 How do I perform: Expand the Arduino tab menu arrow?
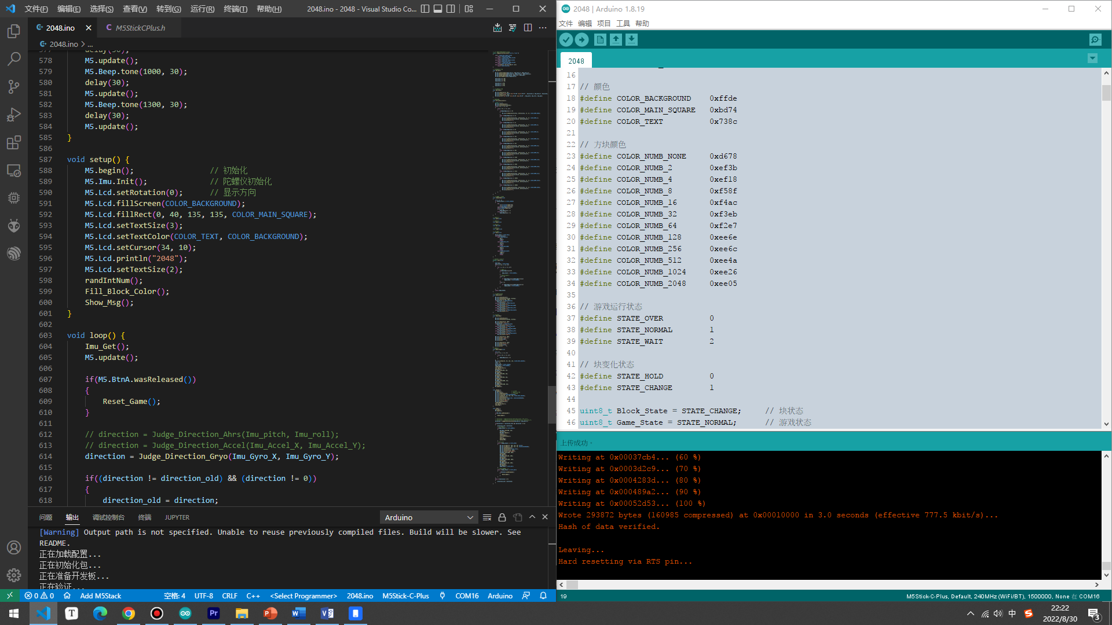click(x=1092, y=58)
